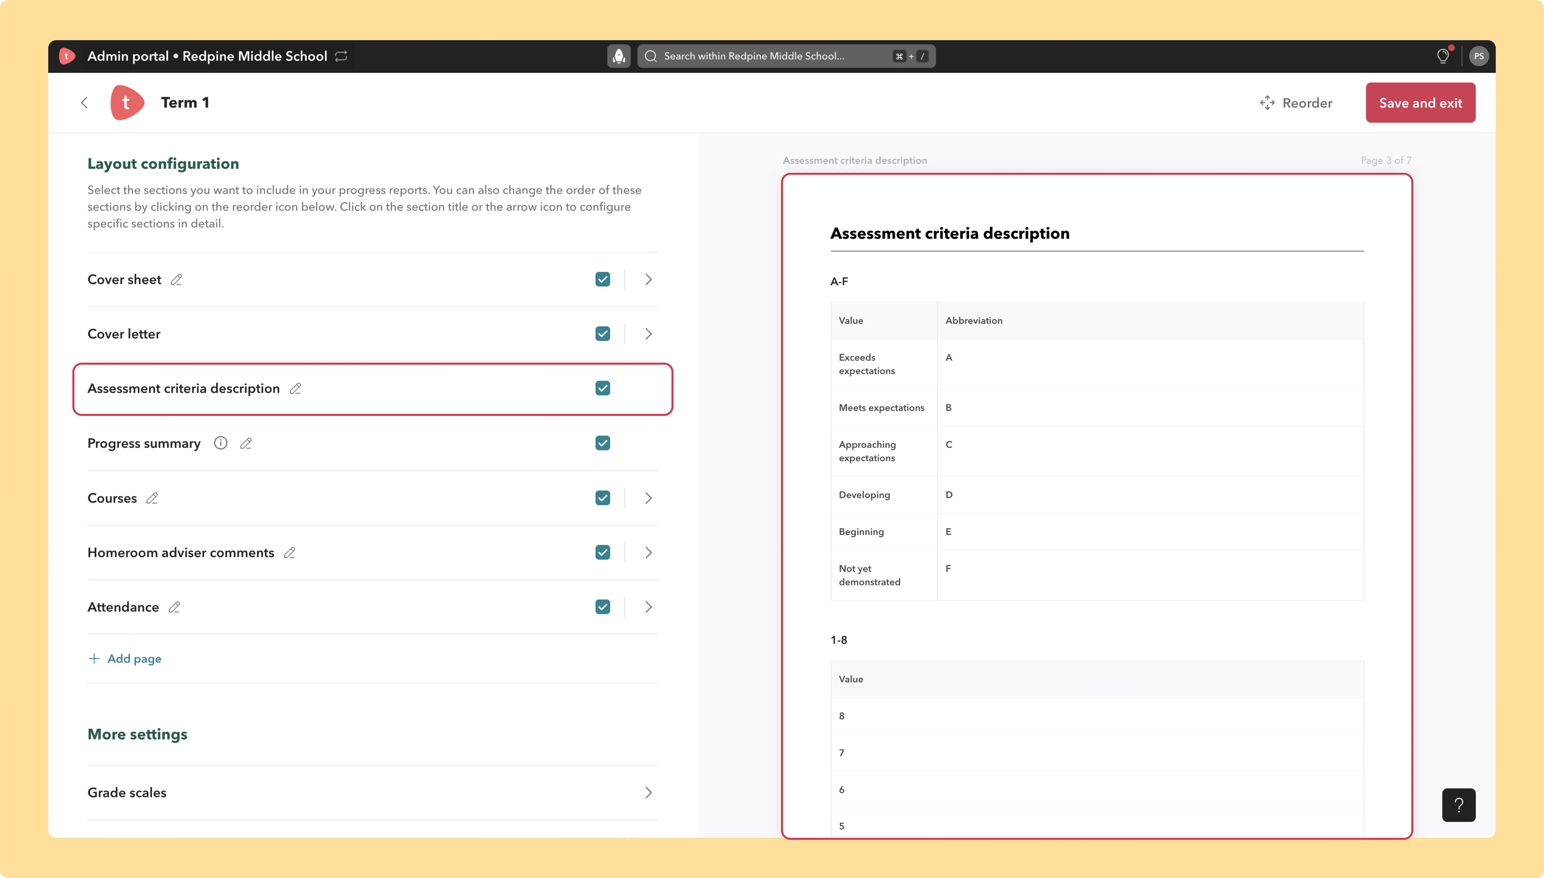The width and height of the screenshot is (1544, 878).
Task: Open the rocket launcher icon
Action: tap(618, 56)
